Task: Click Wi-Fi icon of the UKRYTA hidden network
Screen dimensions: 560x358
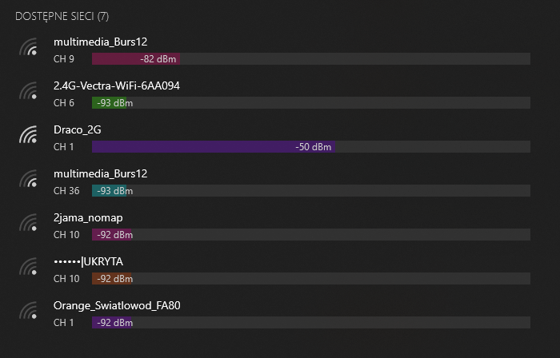Action: click(30, 269)
